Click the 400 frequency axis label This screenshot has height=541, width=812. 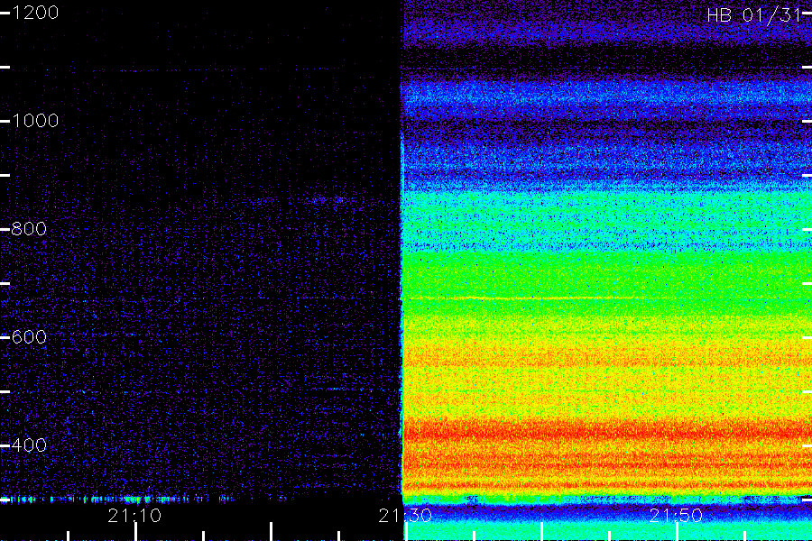29,445
